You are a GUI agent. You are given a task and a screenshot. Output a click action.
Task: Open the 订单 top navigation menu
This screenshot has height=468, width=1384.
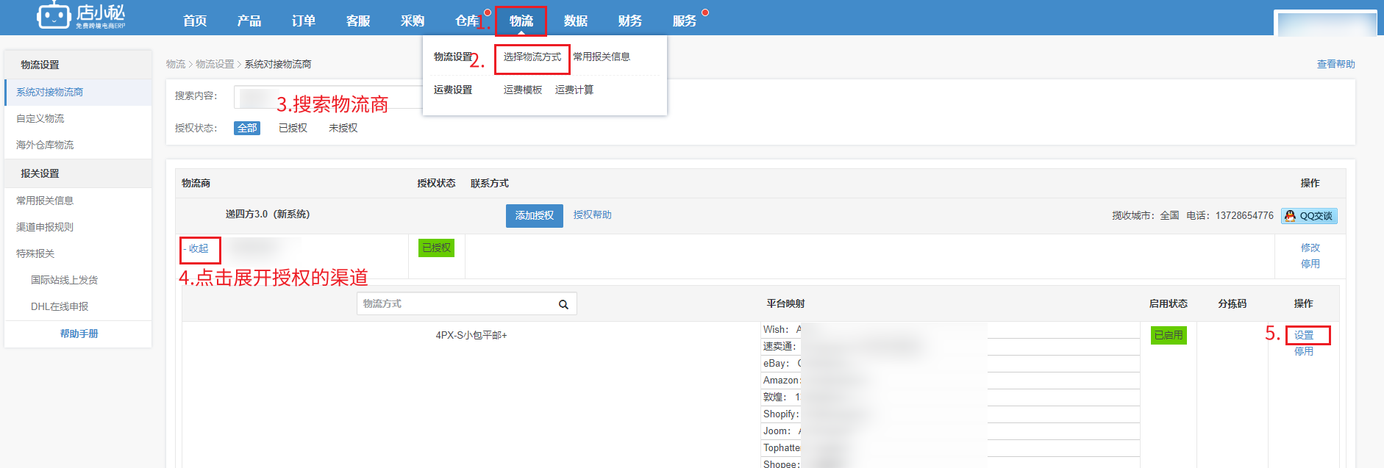pos(304,21)
